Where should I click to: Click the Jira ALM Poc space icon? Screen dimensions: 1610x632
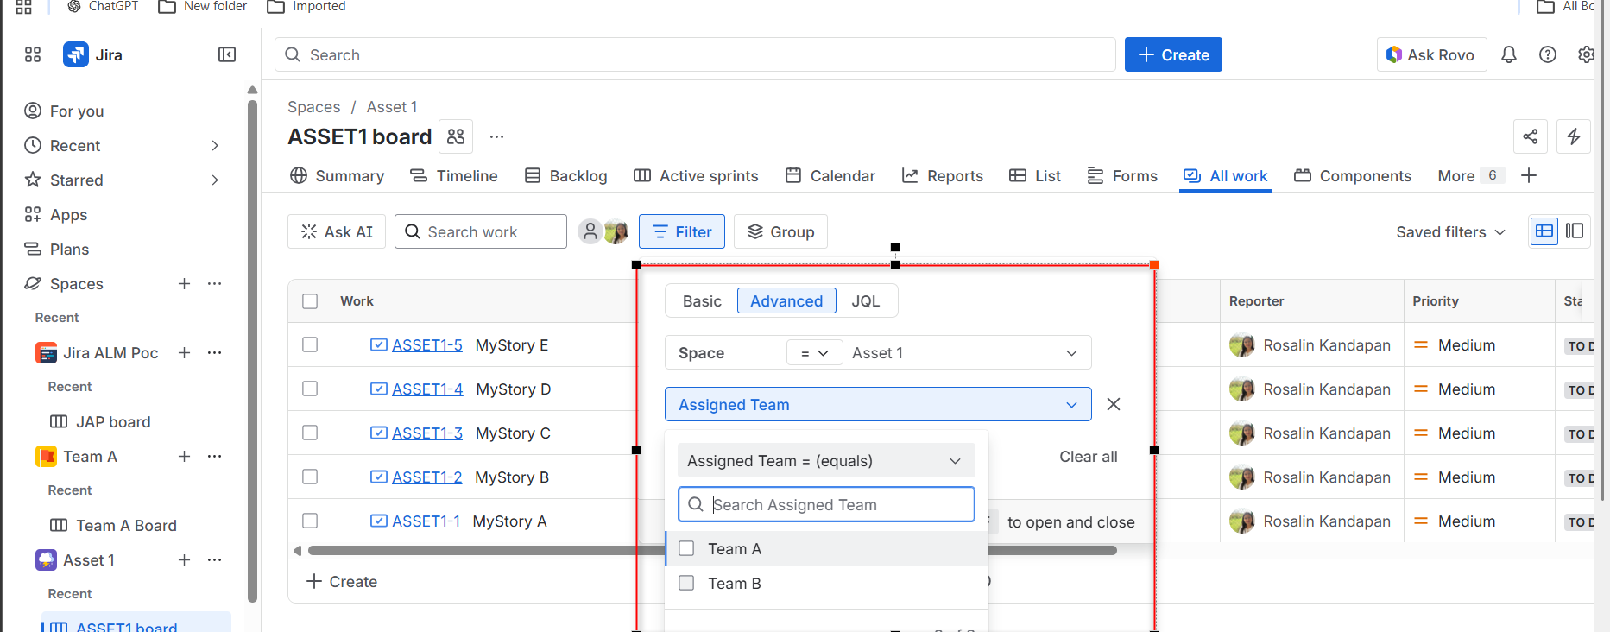tap(46, 352)
